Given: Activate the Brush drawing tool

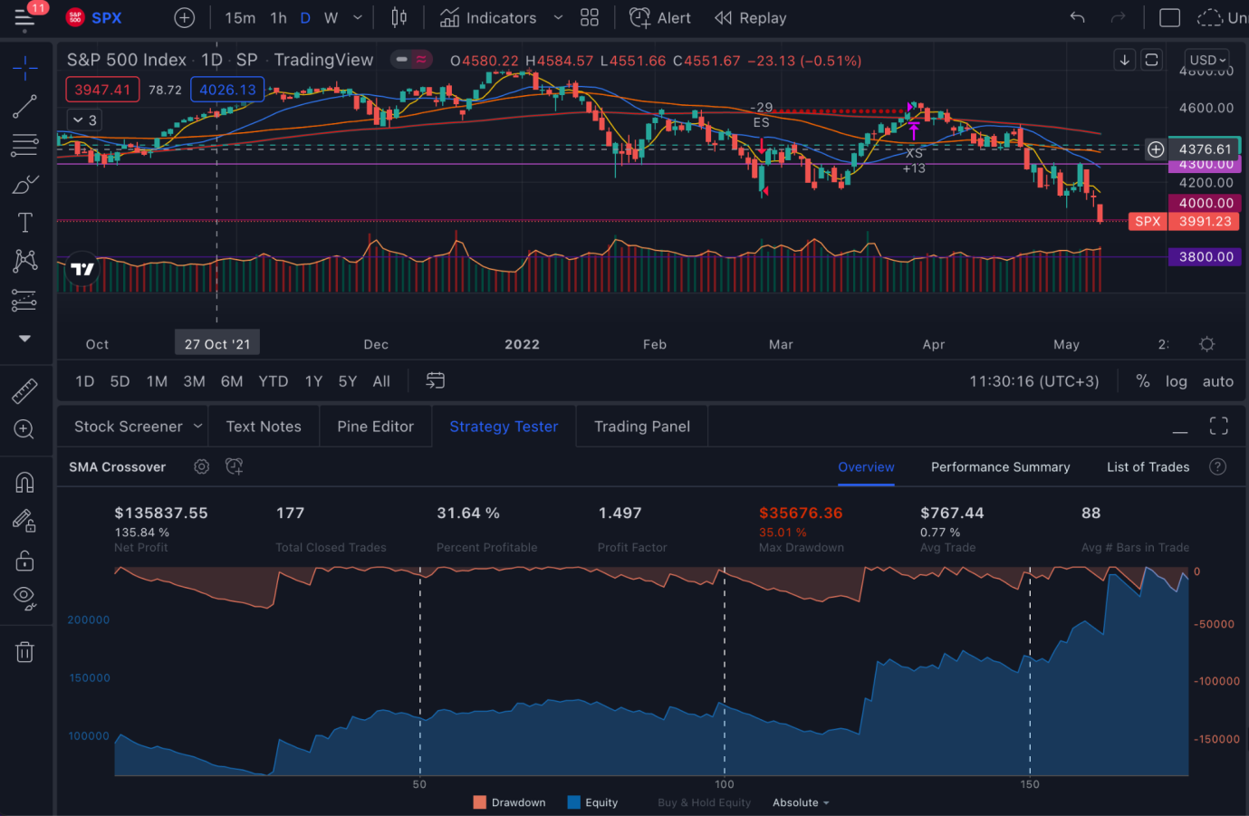Looking at the screenshot, I should pos(24,185).
